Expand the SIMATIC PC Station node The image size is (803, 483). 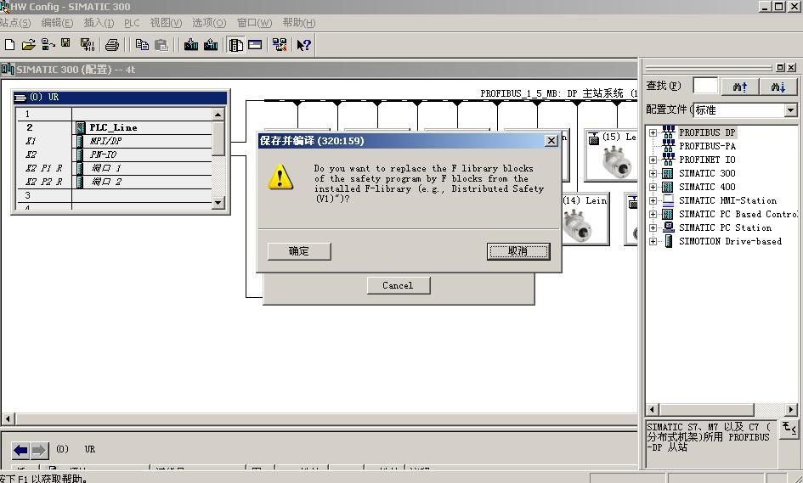click(x=653, y=227)
